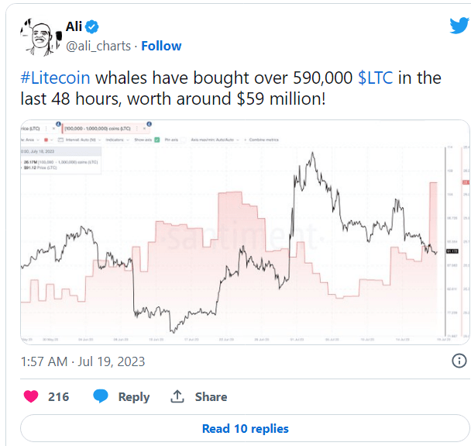This screenshot has width=471, height=446.
Task: Toggle the Pin axis checkbox
Action: coord(184,140)
